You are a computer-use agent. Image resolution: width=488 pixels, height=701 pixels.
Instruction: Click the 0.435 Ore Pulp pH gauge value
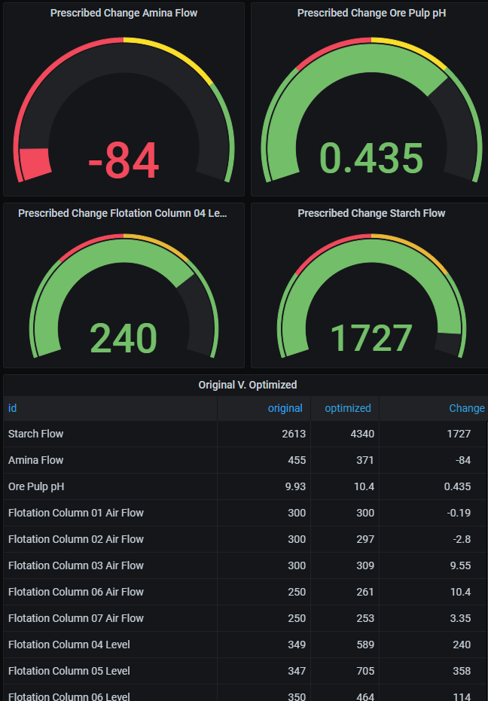click(371, 158)
